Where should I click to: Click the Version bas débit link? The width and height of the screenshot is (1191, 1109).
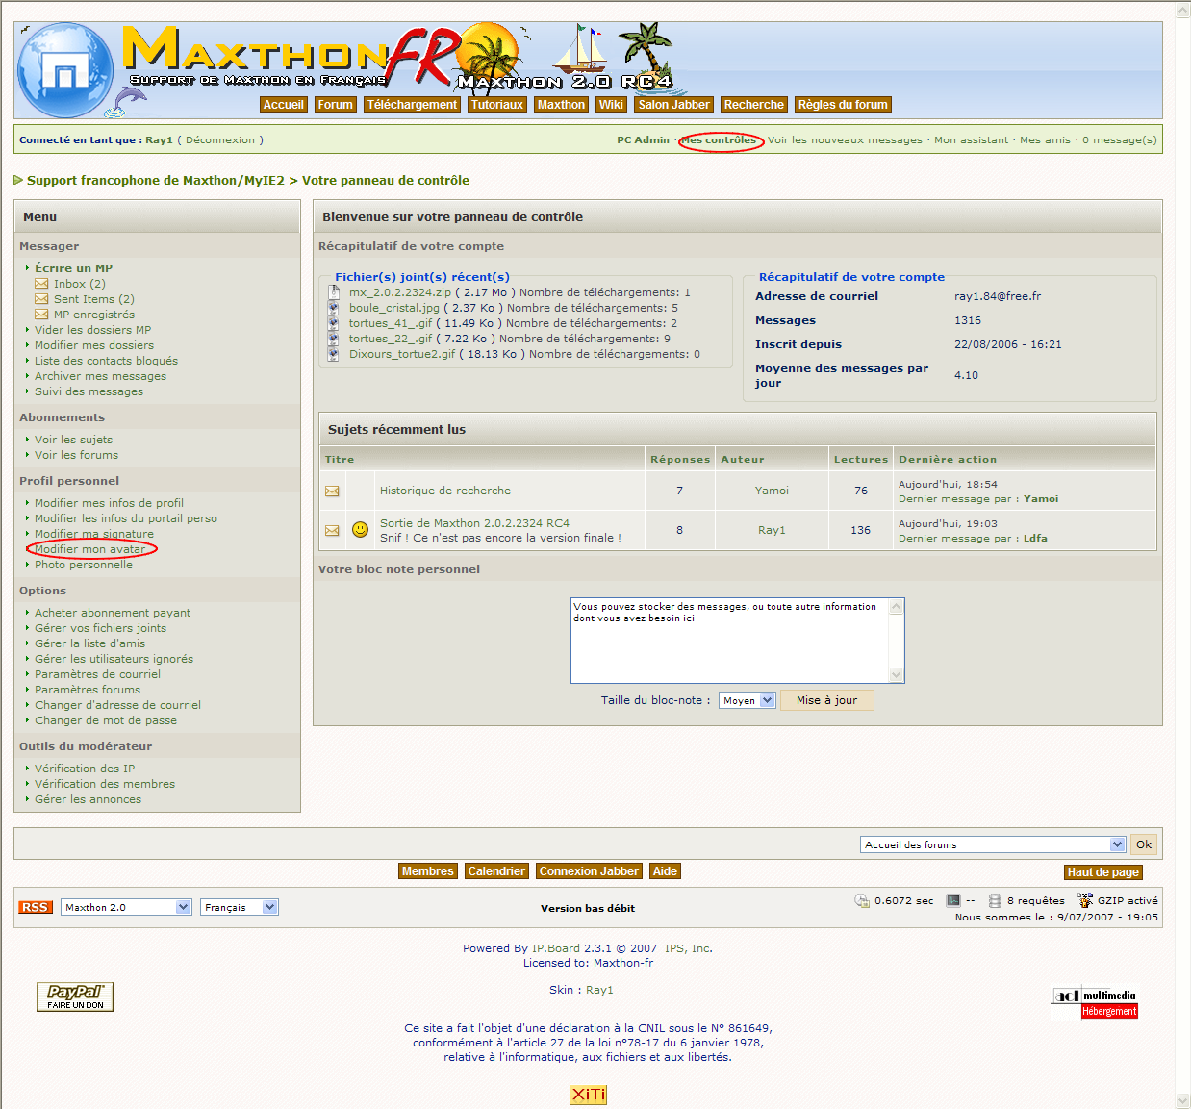click(x=588, y=908)
